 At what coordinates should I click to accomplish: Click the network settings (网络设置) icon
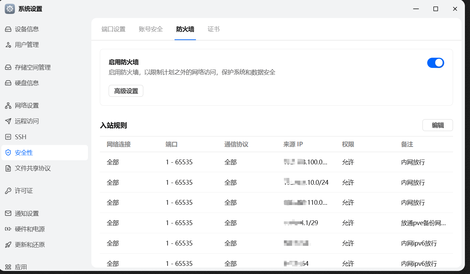tap(8, 106)
